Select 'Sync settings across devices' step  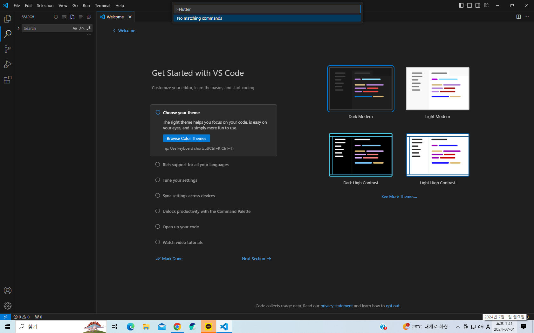[x=185, y=196]
